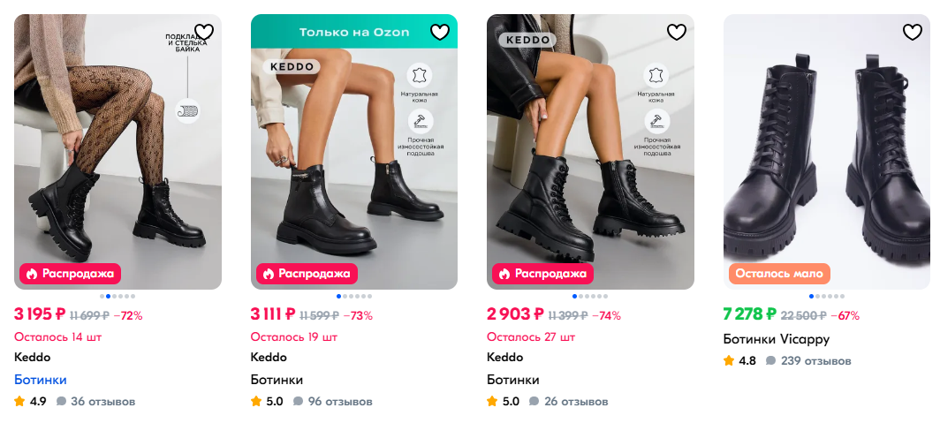Click carousel dots under the Vicappy image
This screenshot has height=423, width=940.
pyautogui.click(x=827, y=297)
